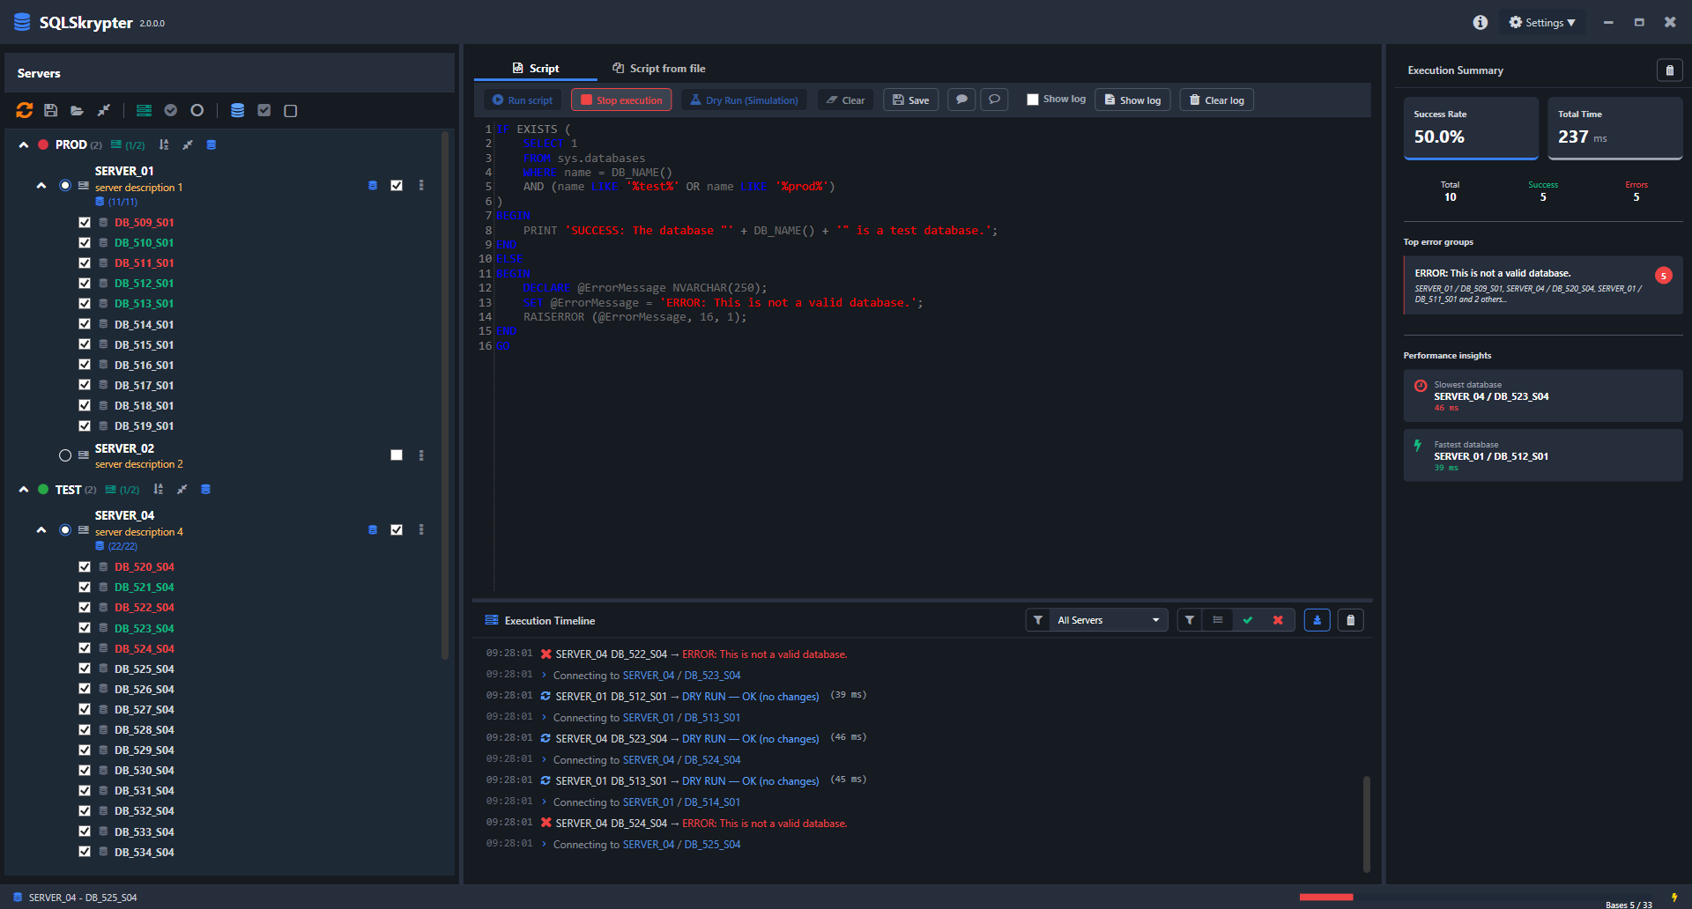Filter timeline by green success checkmark

1248,620
